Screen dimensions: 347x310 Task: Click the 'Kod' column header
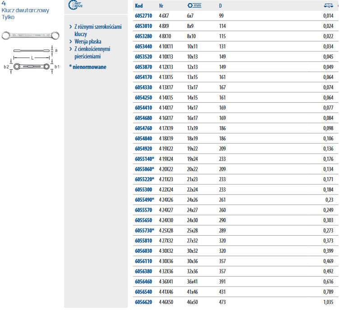tap(139, 6)
